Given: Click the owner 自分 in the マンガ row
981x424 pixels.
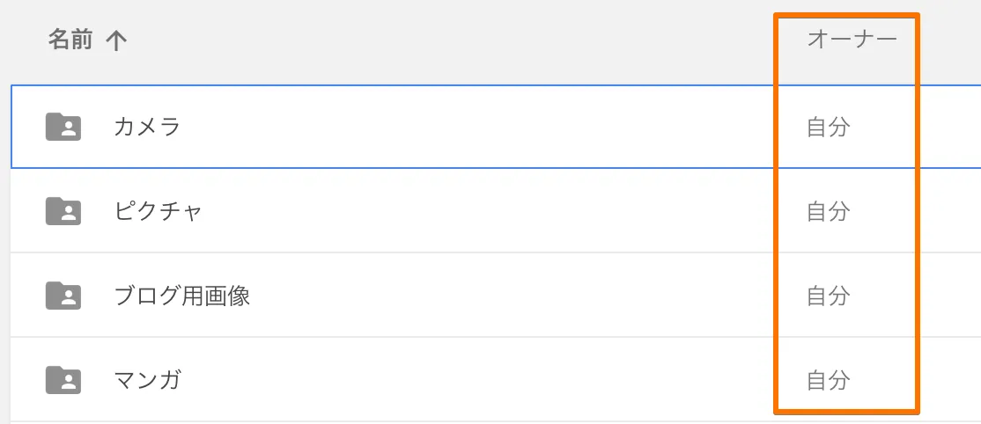Looking at the screenshot, I should point(829,380).
